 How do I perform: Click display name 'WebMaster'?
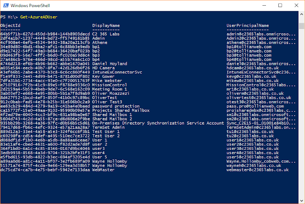pos(103,170)
